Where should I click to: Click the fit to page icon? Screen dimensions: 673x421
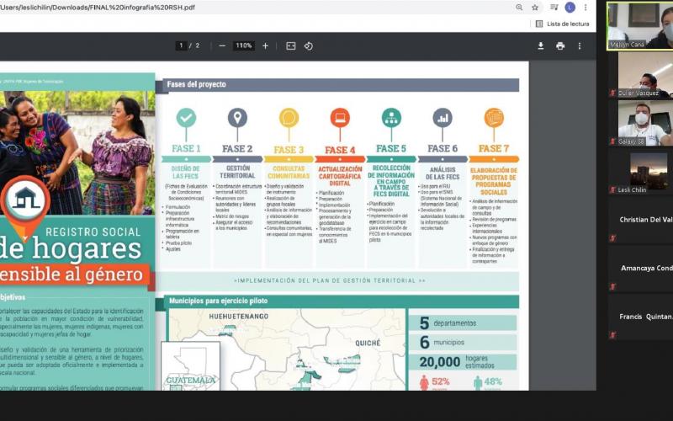290,45
